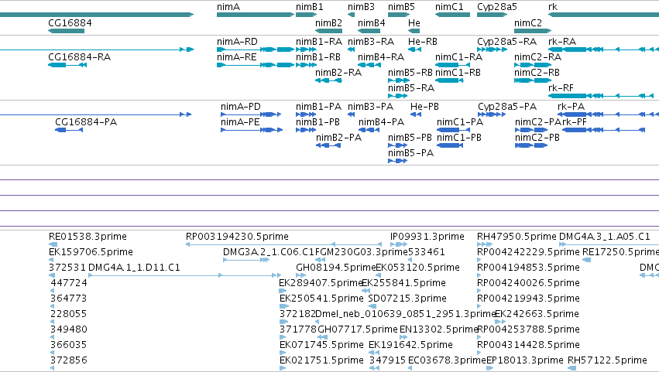
Task: Click the nimB1-PA protein label
Action: [x=318, y=107]
